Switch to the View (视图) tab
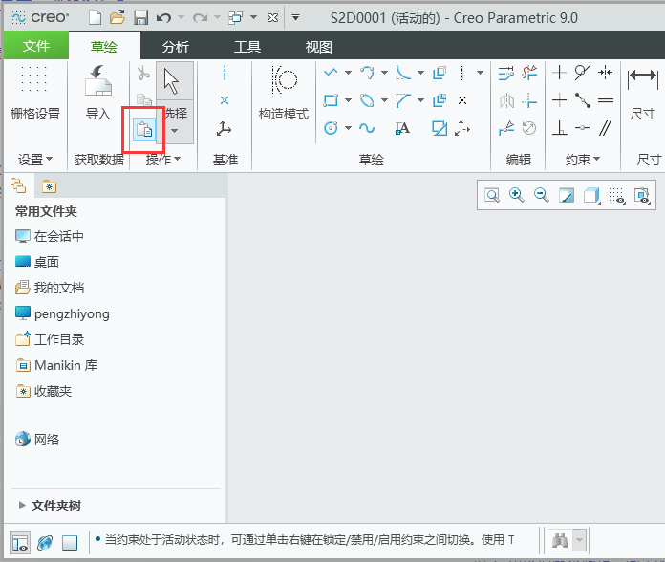 (x=319, y=46)
